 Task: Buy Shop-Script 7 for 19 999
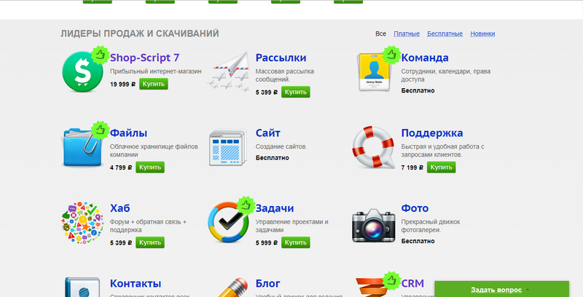click(x=154, y=84)
